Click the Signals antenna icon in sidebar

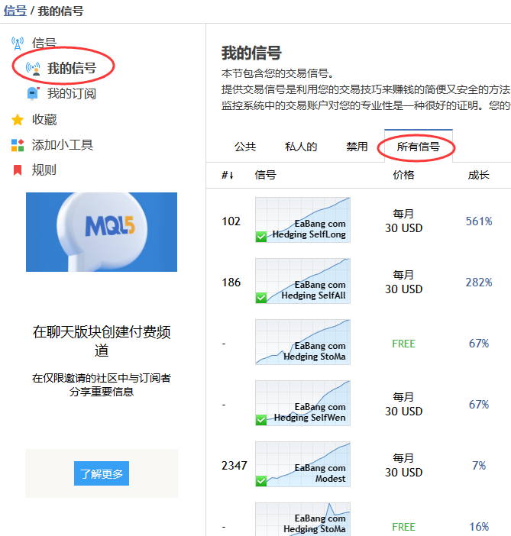tap(18, 44)
